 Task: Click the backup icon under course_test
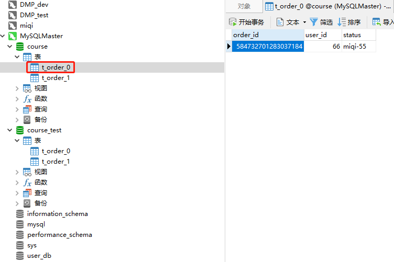click(x=27, y=203)
